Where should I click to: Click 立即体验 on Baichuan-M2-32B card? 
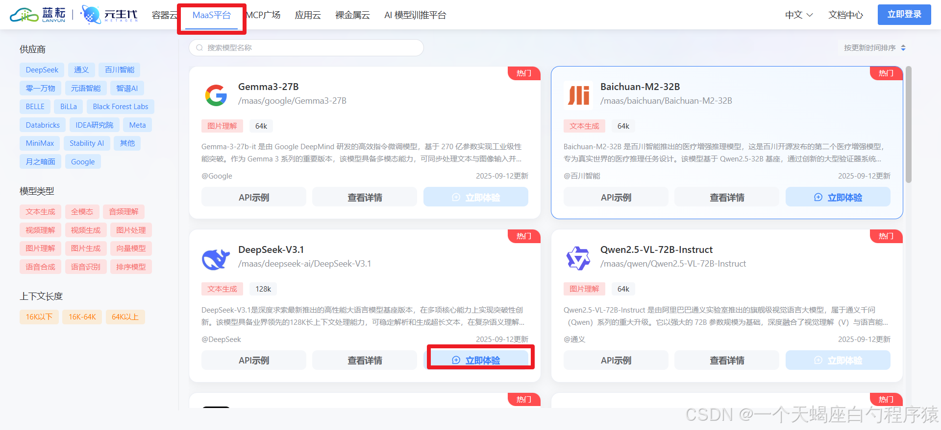click(838, 197)
